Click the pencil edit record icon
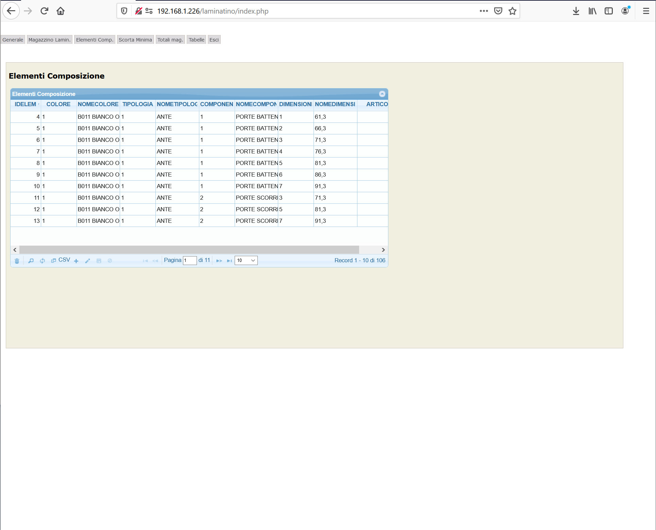Viewport: 656px width, 530px height. (x=87, y=261)
